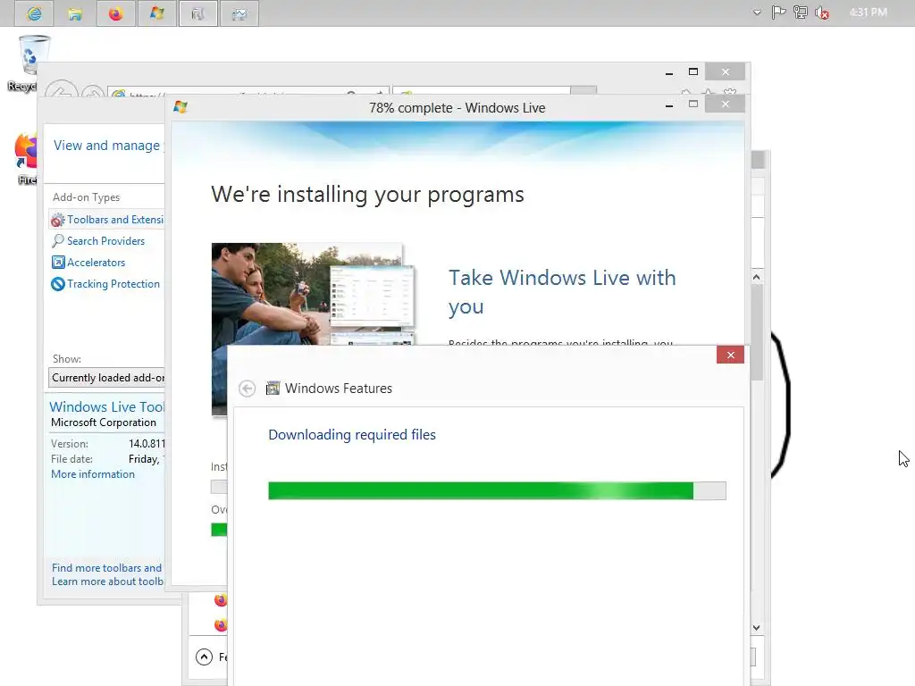This screenshot has width=915, height=686.
Task: Open the Action Center flag icon
Action: (x=778, y=13)
